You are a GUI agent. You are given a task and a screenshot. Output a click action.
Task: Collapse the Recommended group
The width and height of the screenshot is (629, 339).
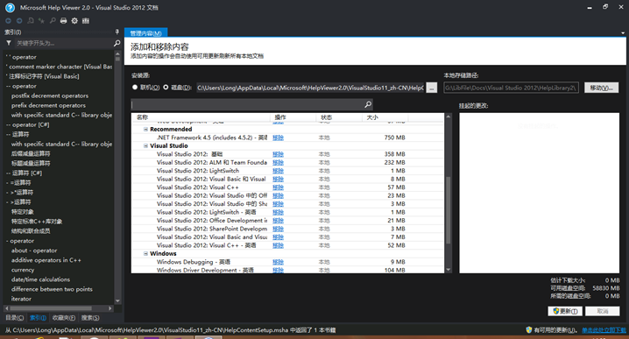point(146,129)
